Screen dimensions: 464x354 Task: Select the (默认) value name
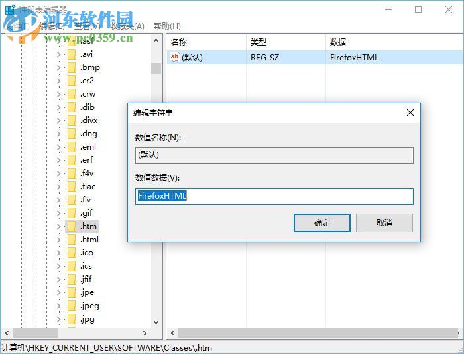click(192, 58)
